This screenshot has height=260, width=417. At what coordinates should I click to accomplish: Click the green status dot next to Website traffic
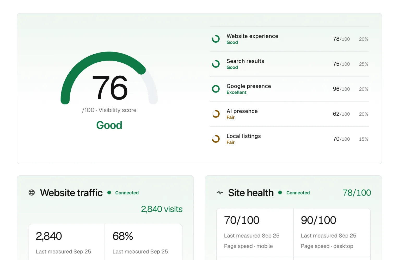pyautogui.click(x=109, y=193)
